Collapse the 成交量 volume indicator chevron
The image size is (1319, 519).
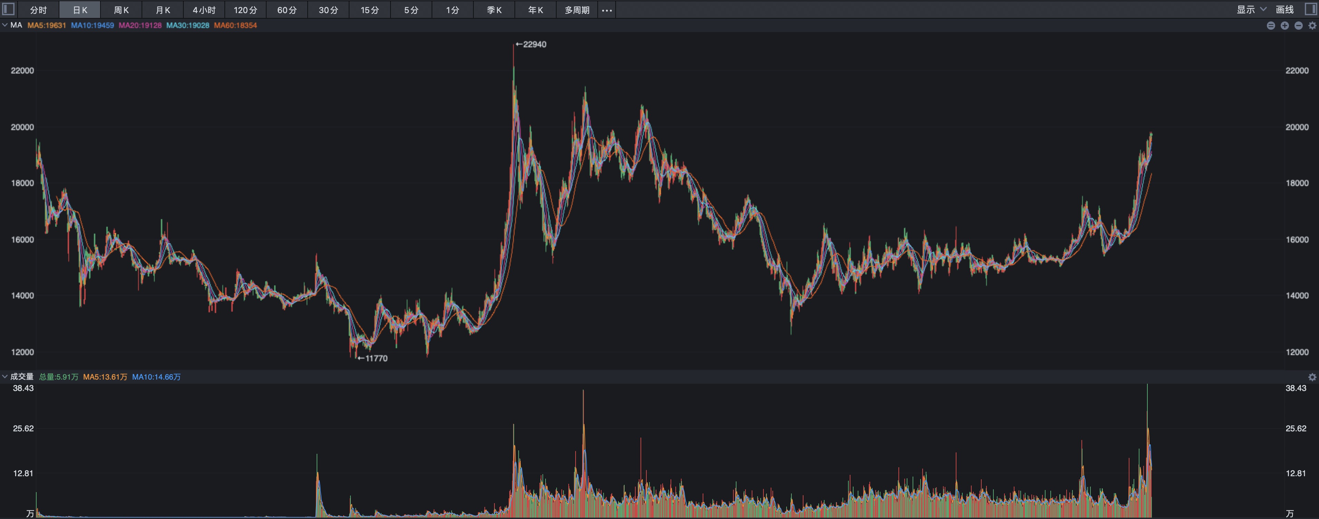pos(4,377)
